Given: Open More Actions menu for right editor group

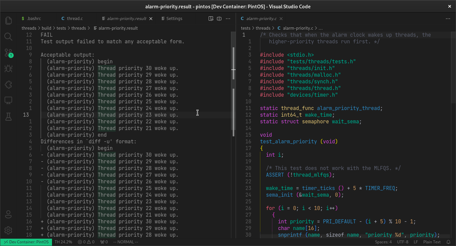Looking at the screenshot, I should pos(448,19).
